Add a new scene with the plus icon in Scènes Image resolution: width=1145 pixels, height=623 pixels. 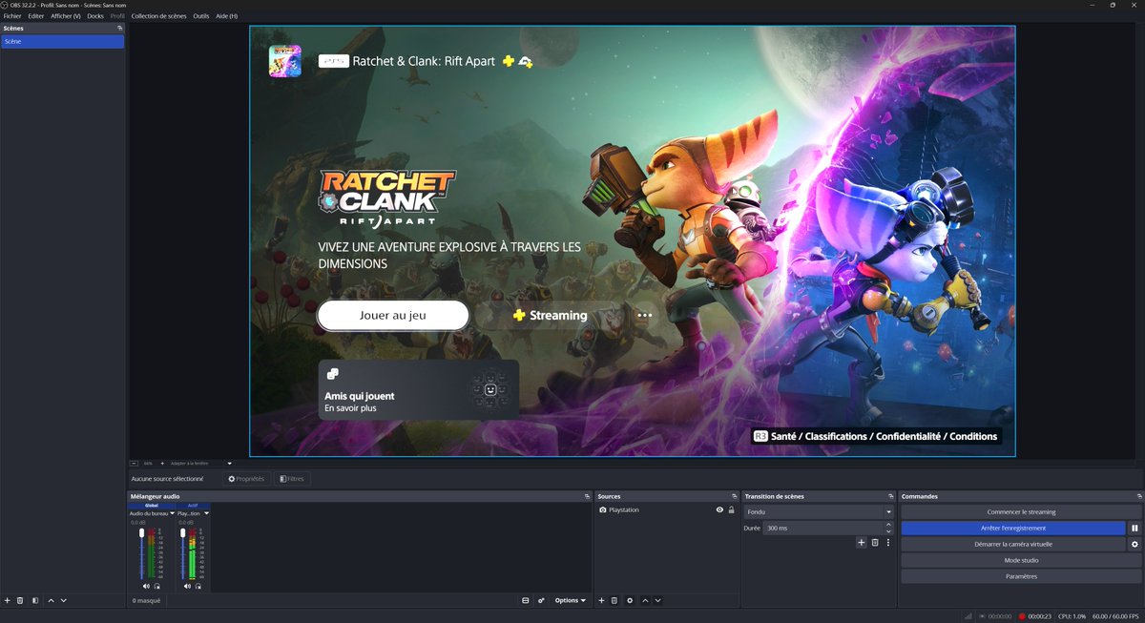click(x=8, y=600)
